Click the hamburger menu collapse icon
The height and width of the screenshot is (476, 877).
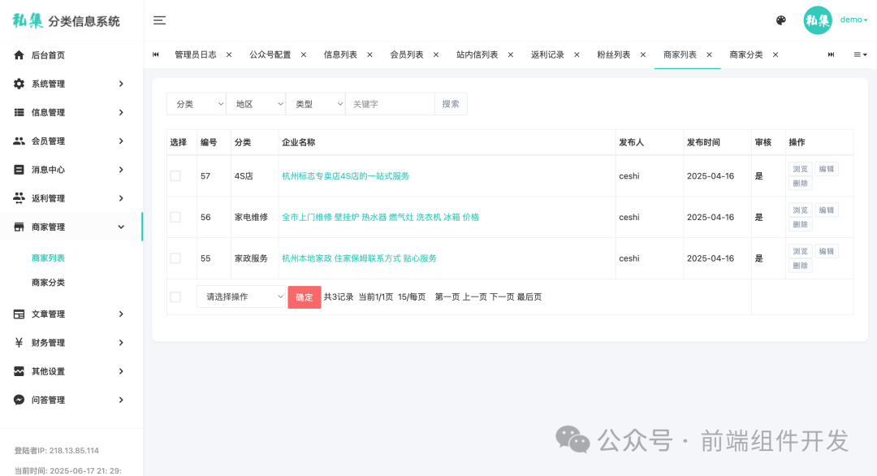coord(159,20)
